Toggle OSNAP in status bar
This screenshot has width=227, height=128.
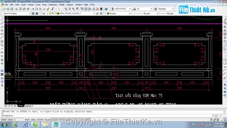coord(55,120)
